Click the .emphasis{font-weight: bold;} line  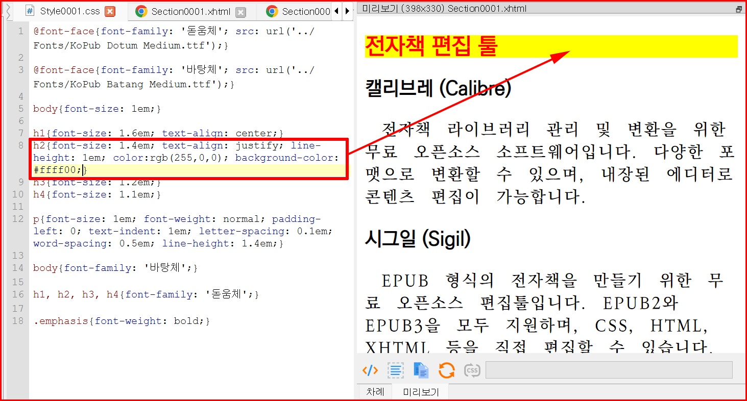[x=122, y=321]
